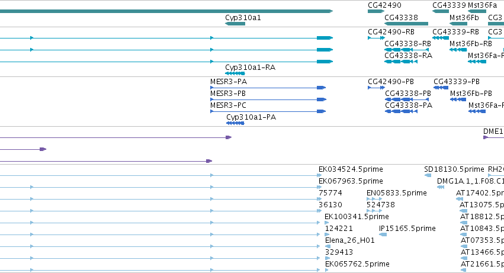Click the EN05833.5prime EST arrow glyph
The width and height of the screenshot is (504, 273).
pyautogui.click(x=374, y=199)
